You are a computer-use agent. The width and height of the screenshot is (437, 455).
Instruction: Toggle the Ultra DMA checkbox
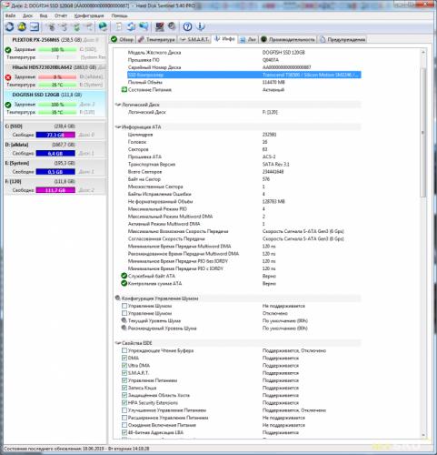[124, 365]
